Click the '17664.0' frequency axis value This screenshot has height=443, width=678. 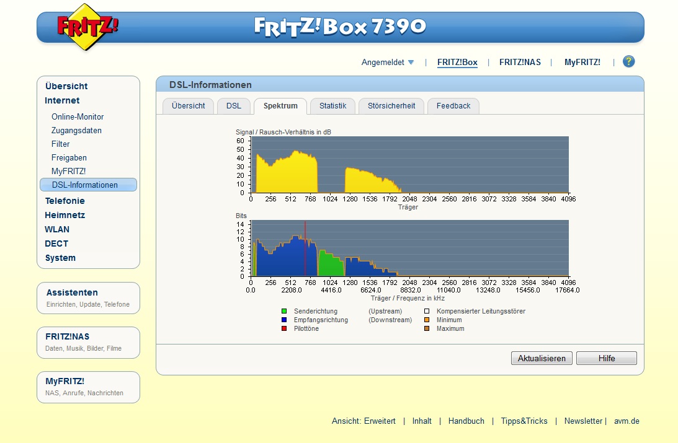[x=568, y=290]
